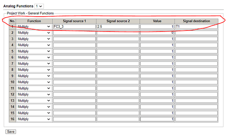
Task: Click Signal destination field in row 7
Action: point(196,64)
